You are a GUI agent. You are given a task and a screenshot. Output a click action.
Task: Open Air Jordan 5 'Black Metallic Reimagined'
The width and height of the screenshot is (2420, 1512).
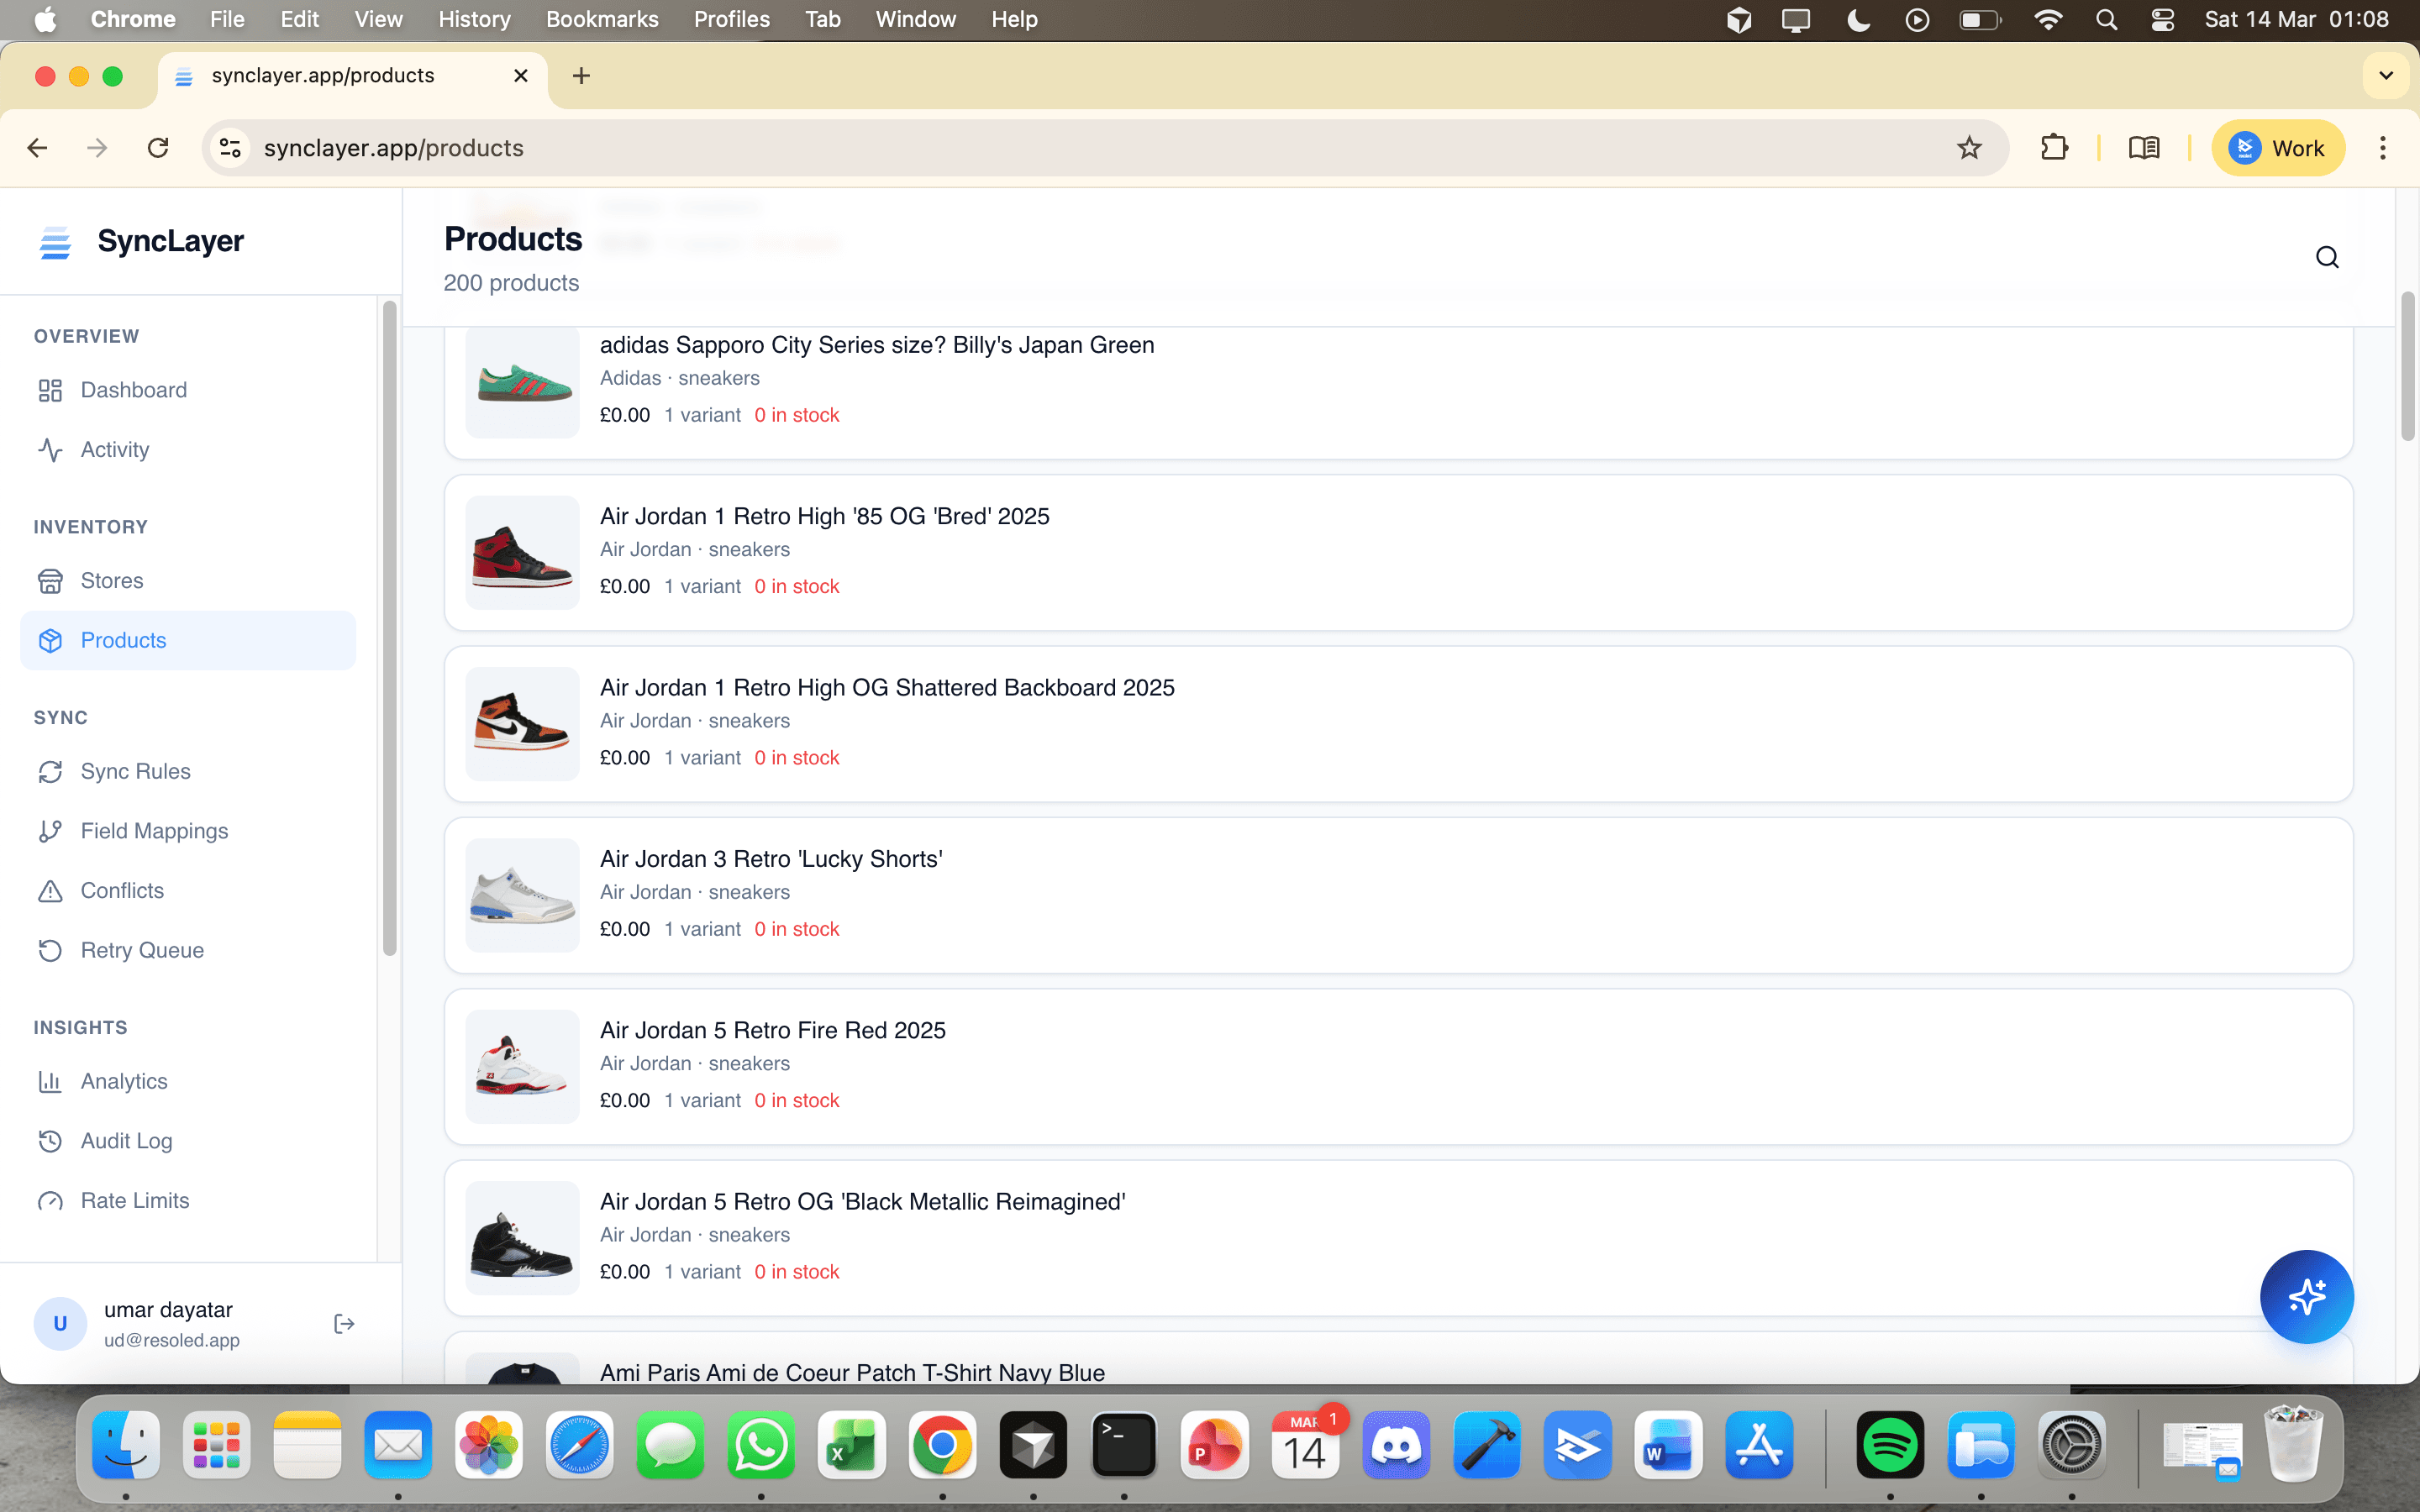coord(1399,1238)
